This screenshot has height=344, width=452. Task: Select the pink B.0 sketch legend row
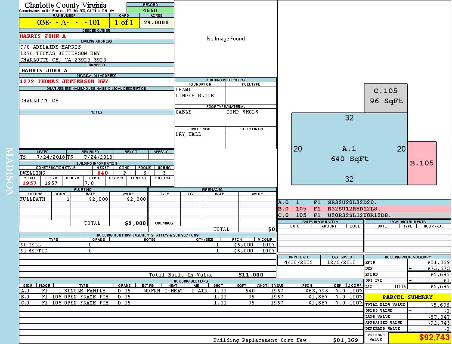point(364,209)
